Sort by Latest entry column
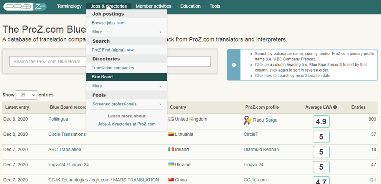Screen dimensions: 381x184 [x=17, y=107]
